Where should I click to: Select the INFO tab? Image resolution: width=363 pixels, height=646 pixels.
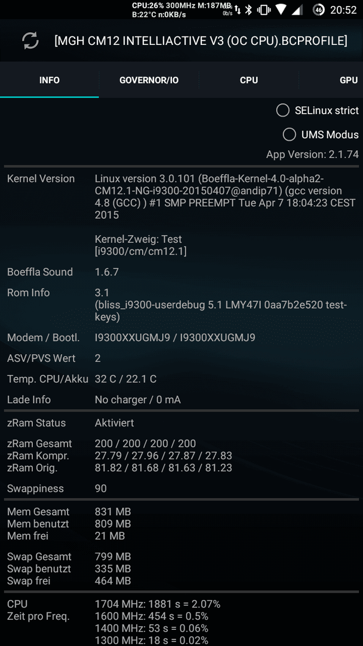click(x=50, y=80)
